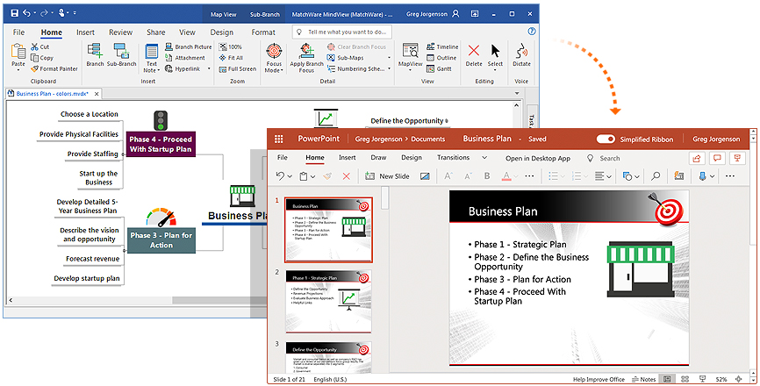The height and width of the screenshot is (386, 760).
Task: Click the PowerPoint Format Painter brush icon
Action: pyautogui.click(x=327, y=176)
